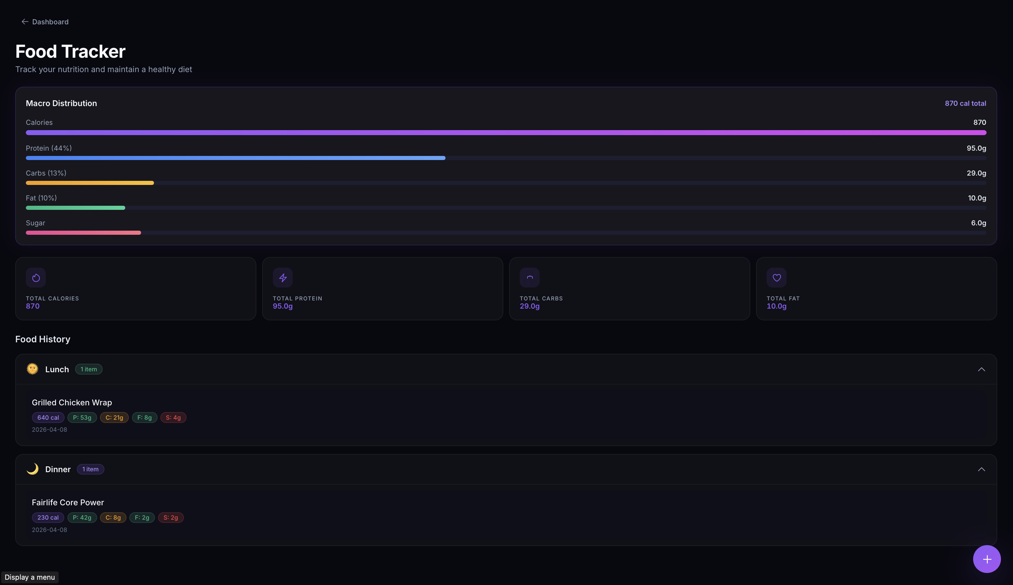
Task: Click the Lunch section header title
Action: (x=57, y=369)
